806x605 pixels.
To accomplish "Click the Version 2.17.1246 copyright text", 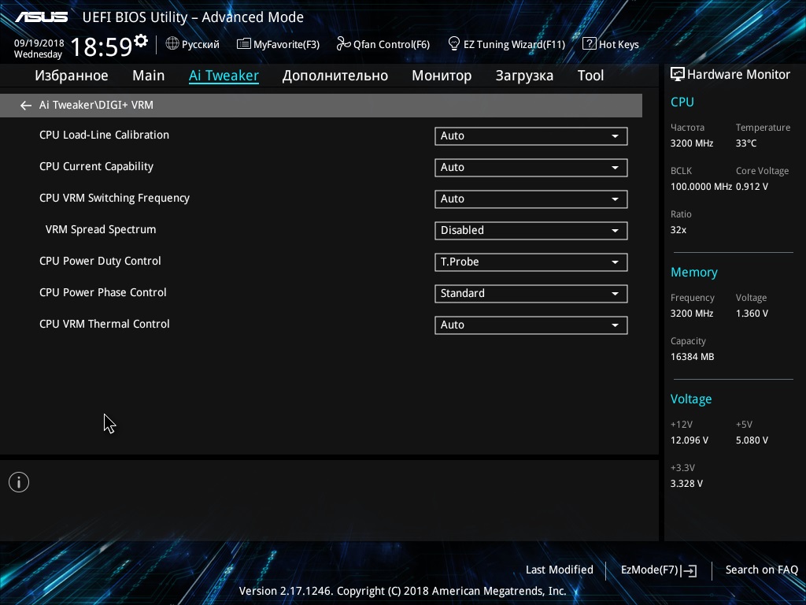I will 402,591.
